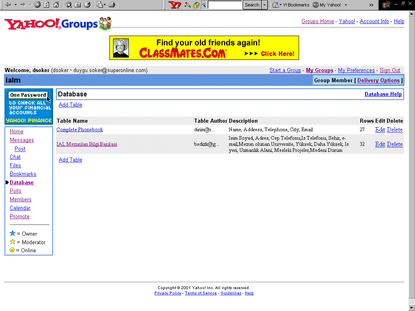415x311 pixels.
Task: Click the Add Table link above the table
Action: click(71, 105)
